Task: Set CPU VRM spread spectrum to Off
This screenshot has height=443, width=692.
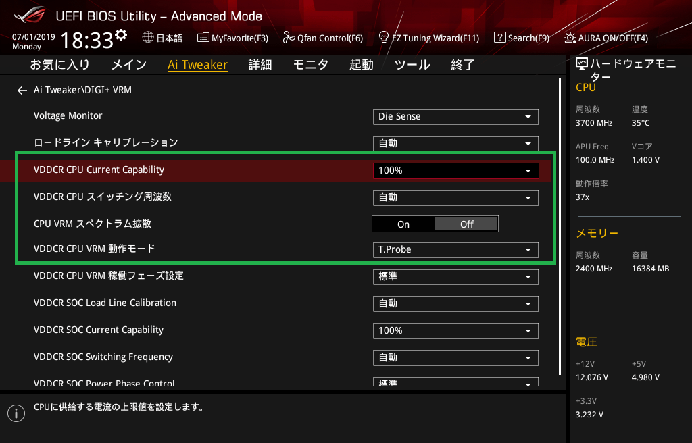Action: [466, 224]
